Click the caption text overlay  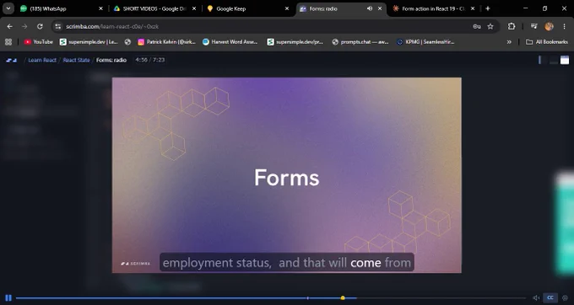click(x=287, y=262)
